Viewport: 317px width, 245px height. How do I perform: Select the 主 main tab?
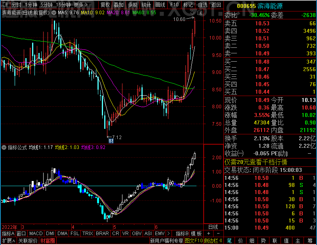pyautogui.click(x=298, y=241)
